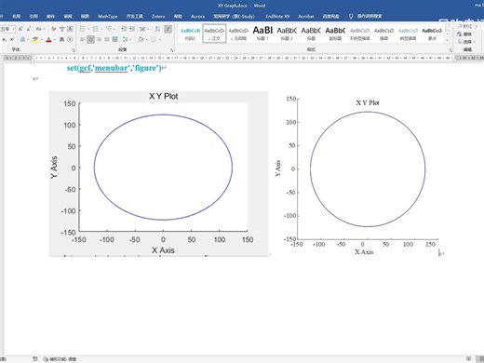The image size is (484, 363).
Task: Switch to the Zotero tab
Action: coord(158,16)
